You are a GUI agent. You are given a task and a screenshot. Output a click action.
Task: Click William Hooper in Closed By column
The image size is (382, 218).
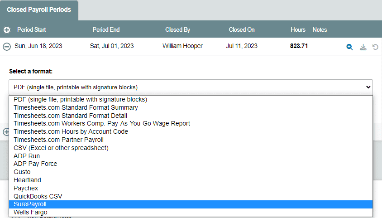(x=182, y=46)
